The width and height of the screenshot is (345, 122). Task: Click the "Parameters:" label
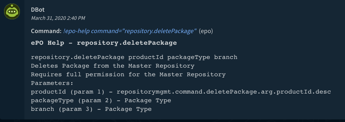click(52, 83)
